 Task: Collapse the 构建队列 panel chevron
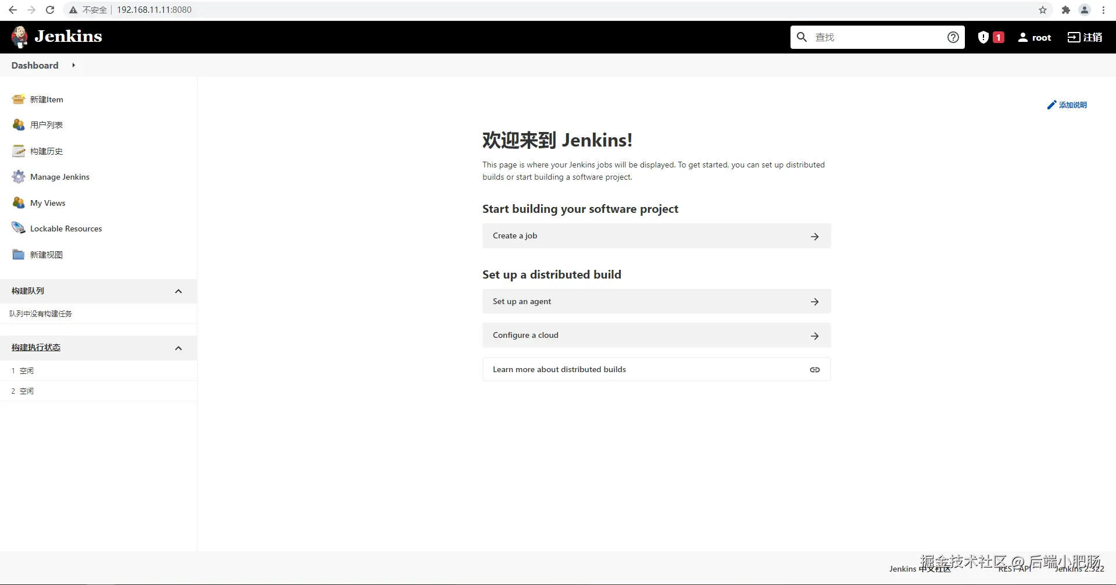pyautogui.click(x=178, y=291)
